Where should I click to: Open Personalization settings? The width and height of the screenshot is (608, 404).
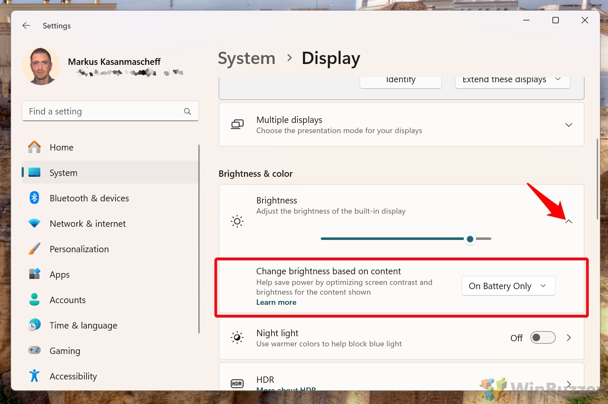click(110, 249)
